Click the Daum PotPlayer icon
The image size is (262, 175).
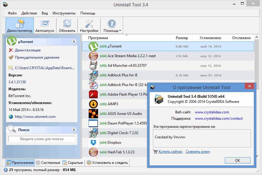tap(93, 123)
